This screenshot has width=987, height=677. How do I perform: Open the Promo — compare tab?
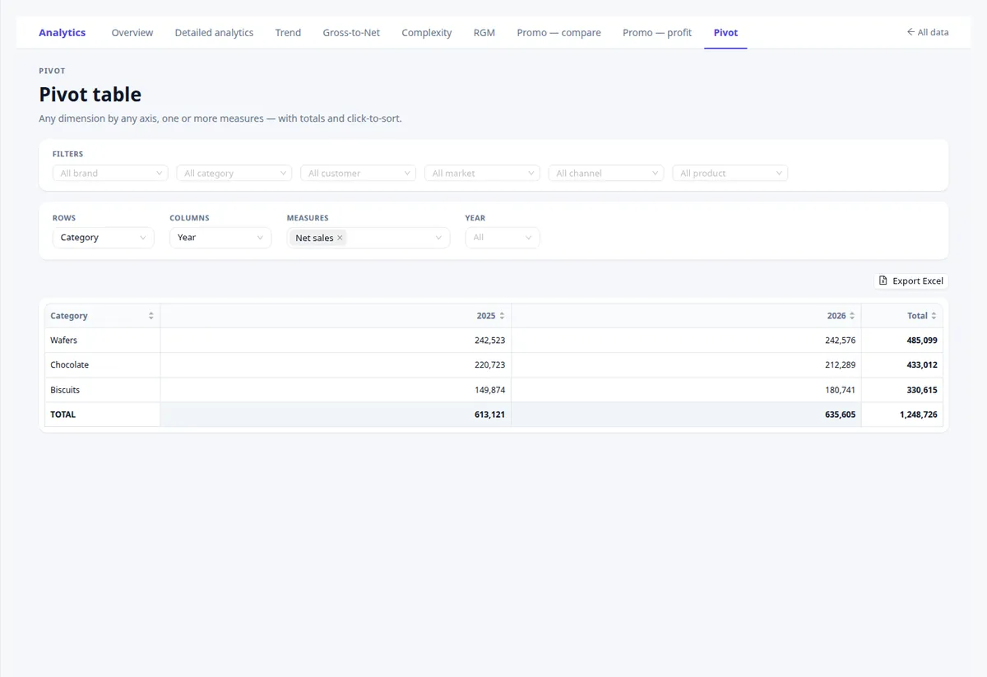pyautogui.click(x=558, y=33)
